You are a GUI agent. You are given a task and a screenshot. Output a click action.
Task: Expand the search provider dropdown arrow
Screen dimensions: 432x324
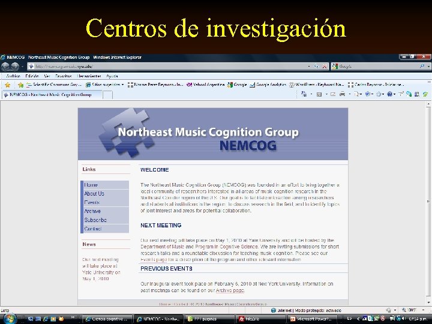tap(428, 67)
